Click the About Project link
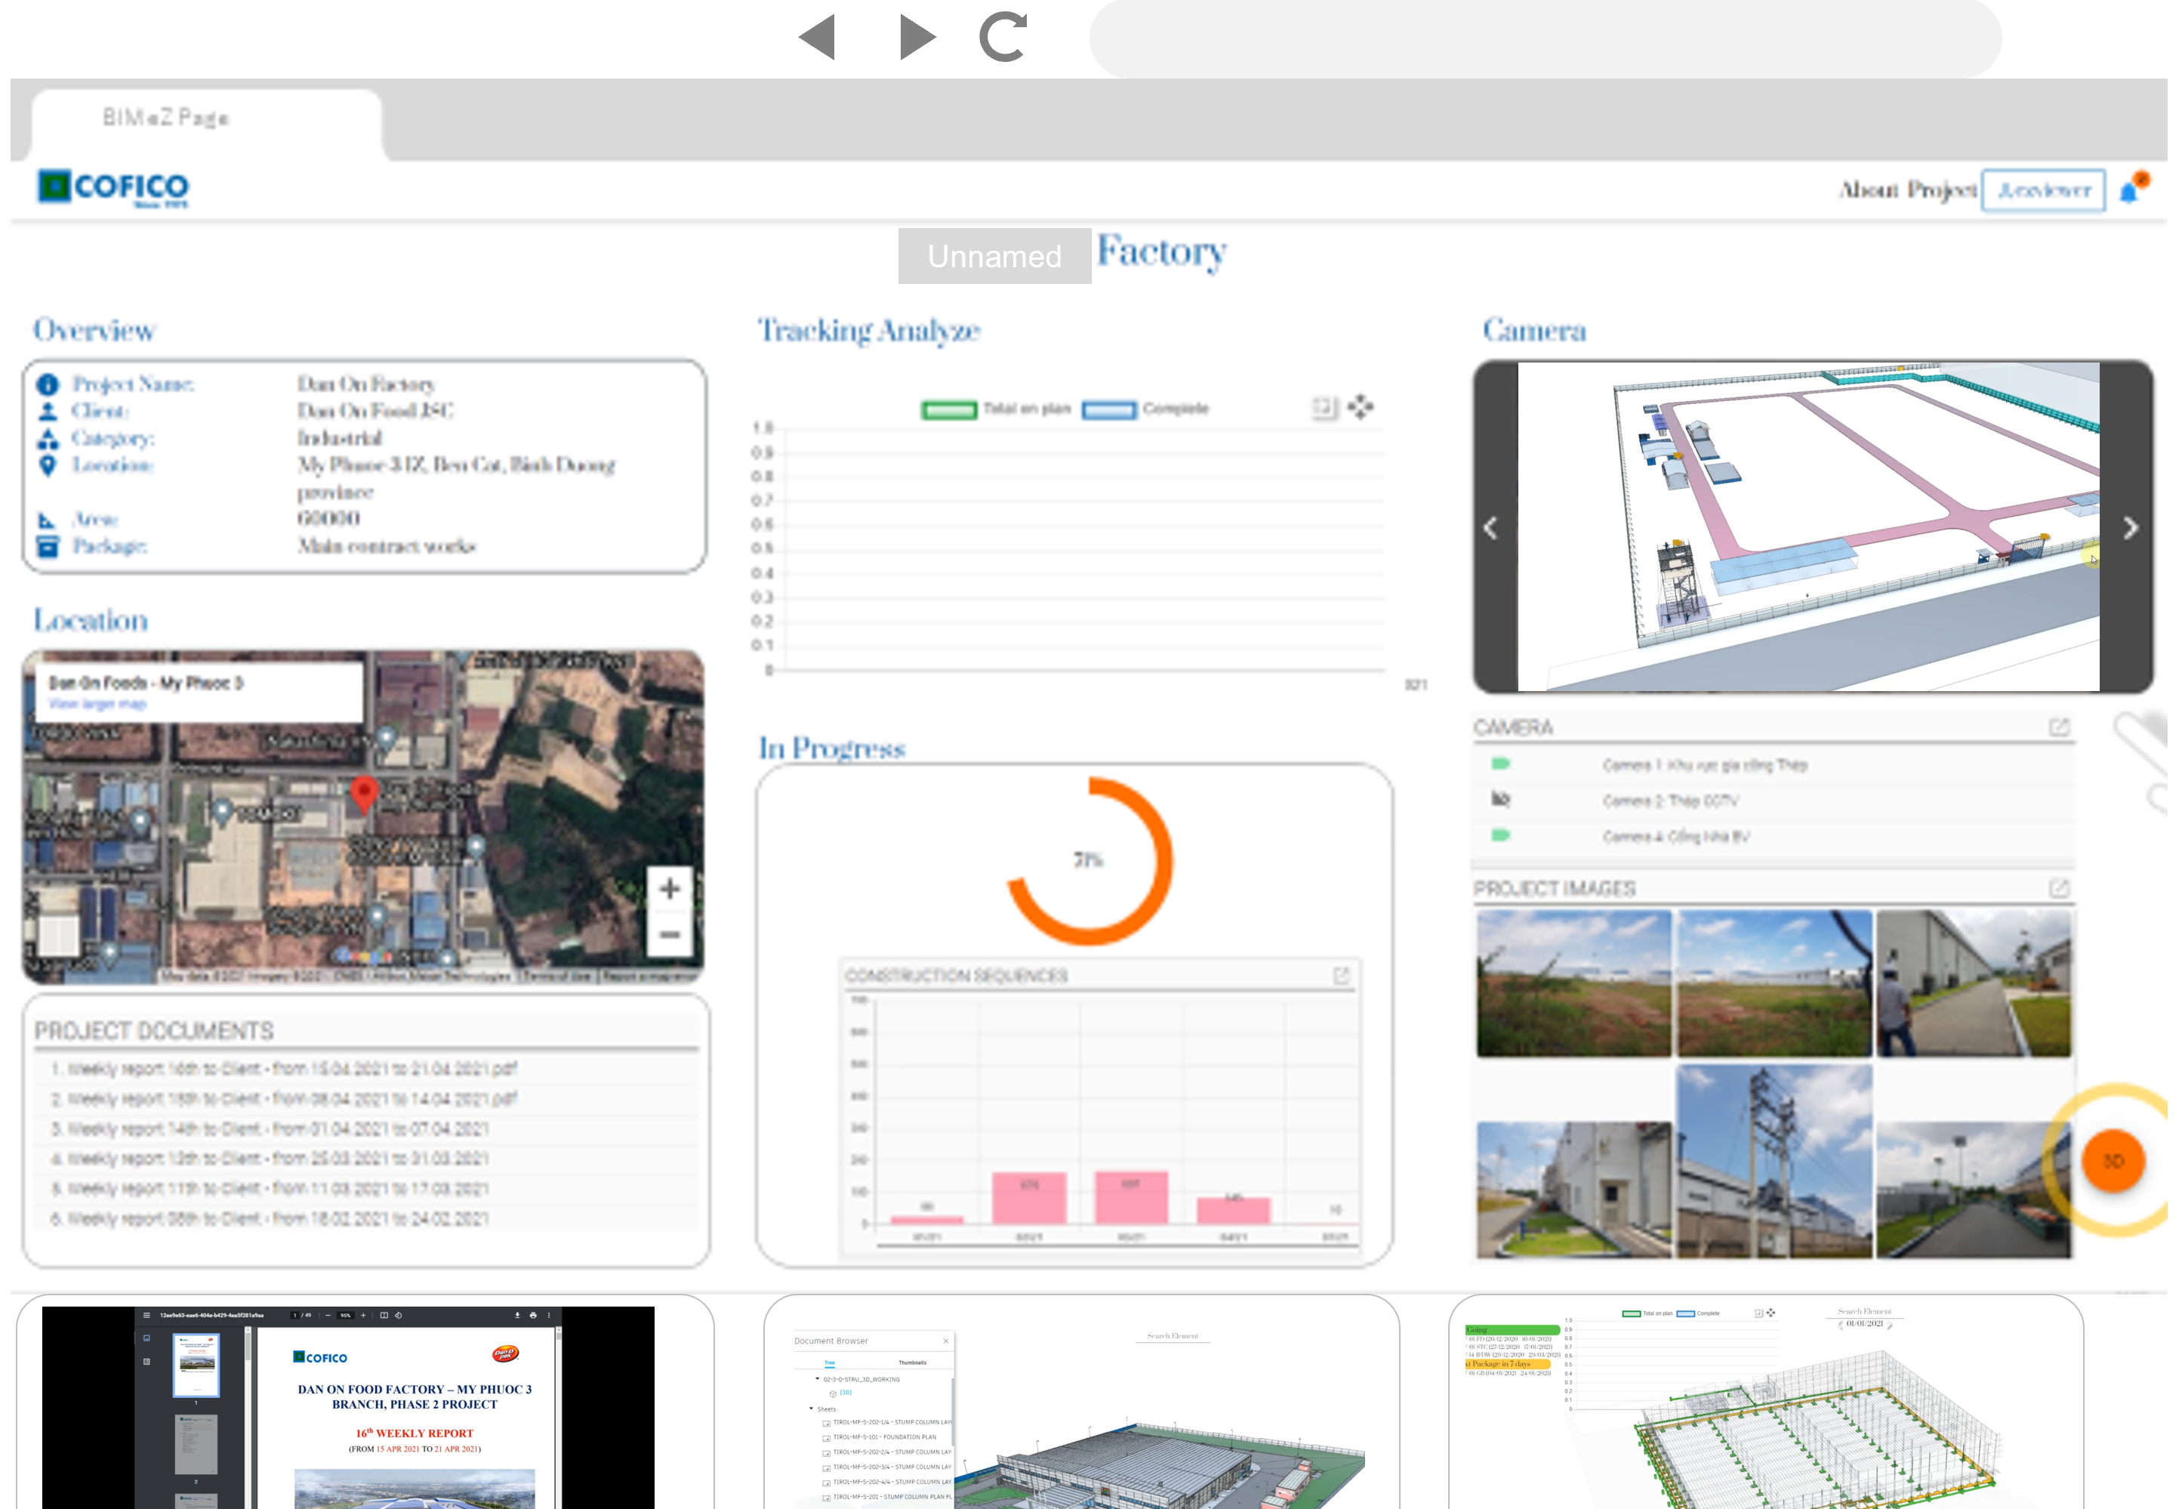 1907,190
